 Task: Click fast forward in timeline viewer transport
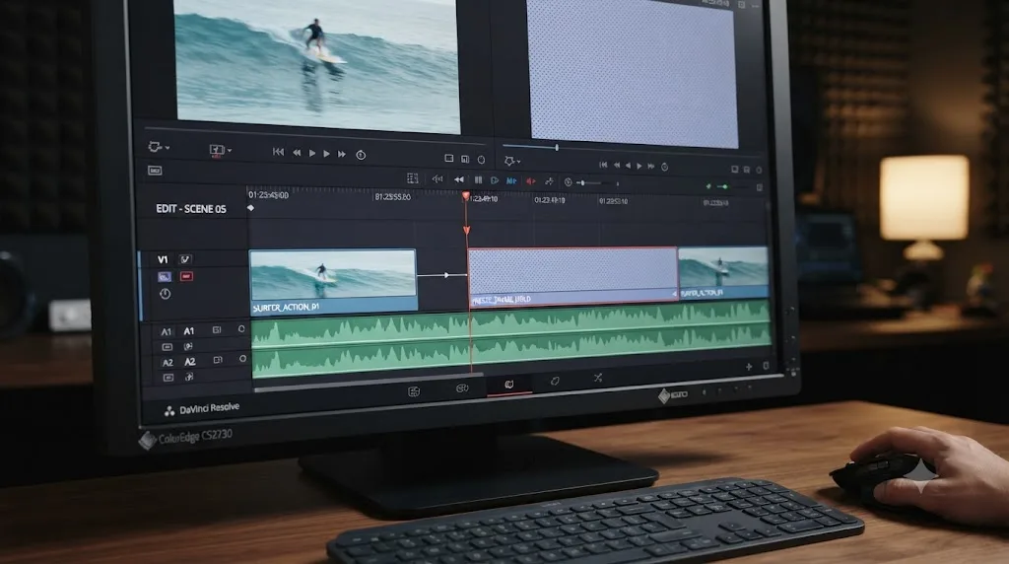pos(651,166)
